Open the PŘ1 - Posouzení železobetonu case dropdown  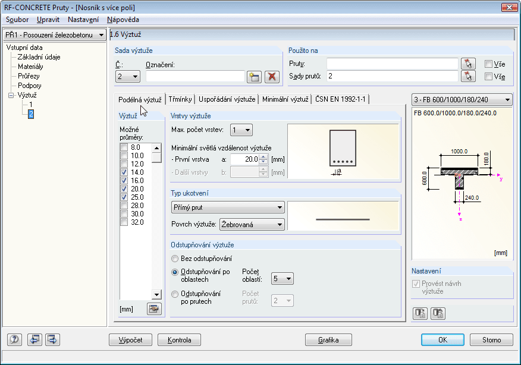pos(55,35)
